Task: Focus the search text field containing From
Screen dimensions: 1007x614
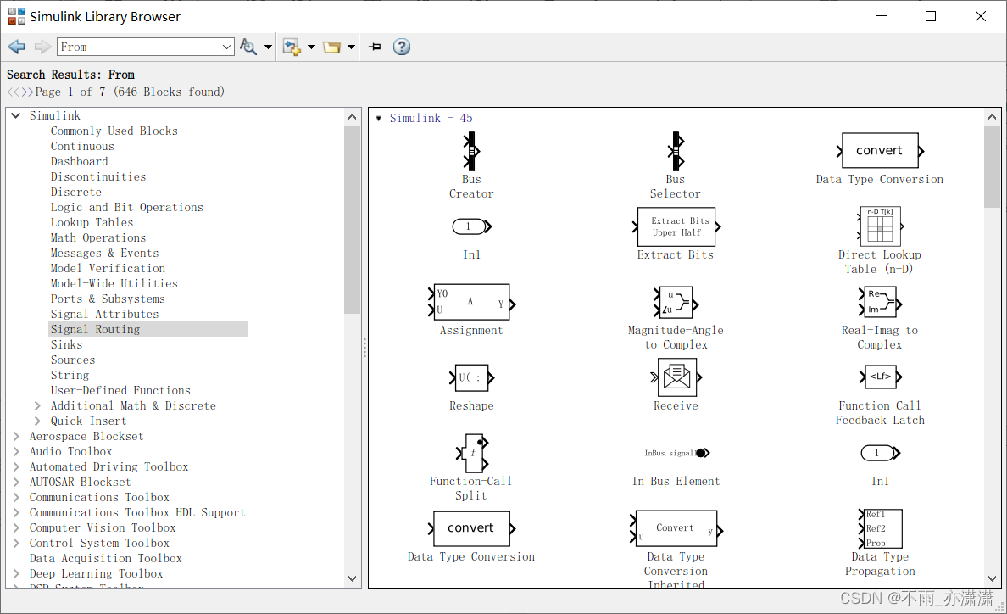Action: 139,47
